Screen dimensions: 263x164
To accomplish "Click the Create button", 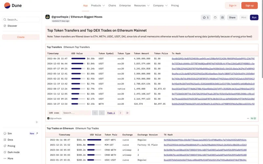I will click(21, 37).
